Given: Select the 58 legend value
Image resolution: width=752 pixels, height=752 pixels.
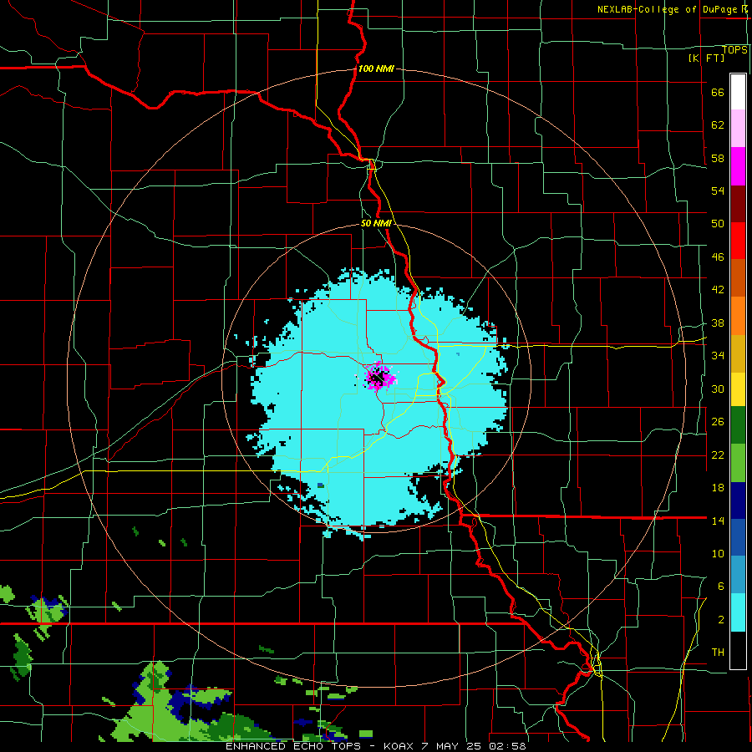Looking at the screenshot, I should [x=718, y=158].
